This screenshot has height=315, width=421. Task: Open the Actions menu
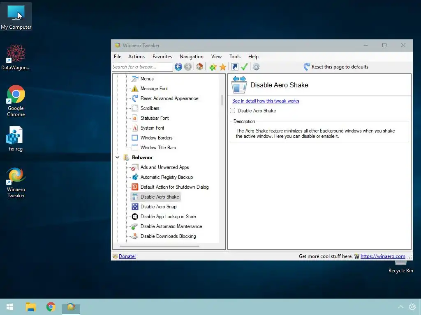(x=136, y=57)
